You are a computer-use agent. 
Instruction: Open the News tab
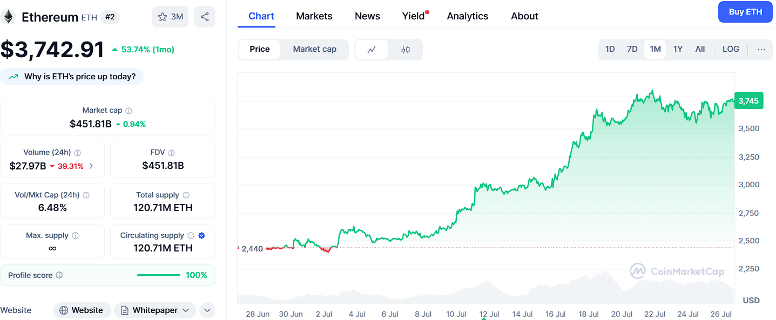[x=367, y=16]
